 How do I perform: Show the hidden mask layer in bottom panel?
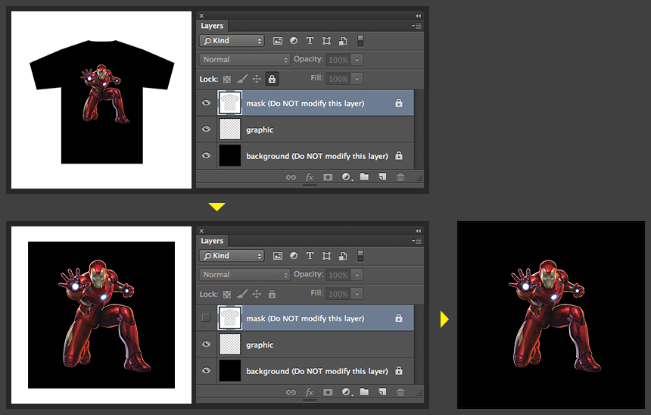click(206, 318)
